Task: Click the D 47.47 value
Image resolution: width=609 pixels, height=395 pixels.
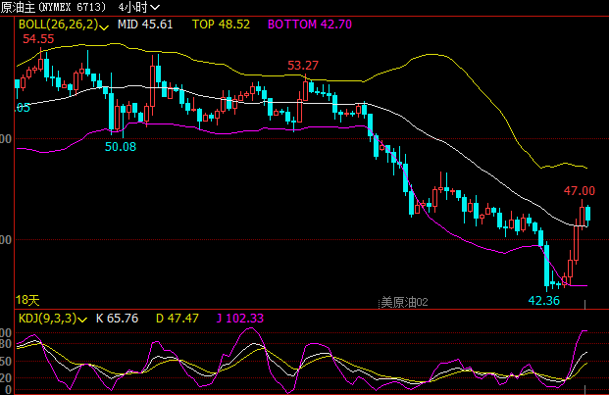Action: pos(178,319)
